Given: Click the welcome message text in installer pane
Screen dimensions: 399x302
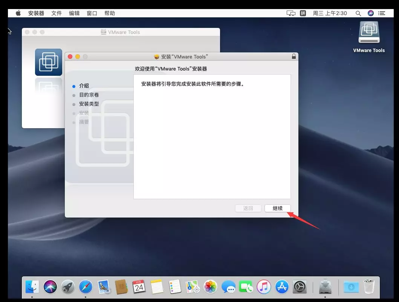Looking at the screenshot, I should [x=193, y=84].
